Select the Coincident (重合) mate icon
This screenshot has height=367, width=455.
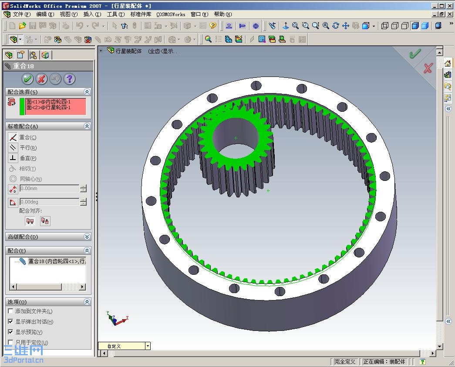coord(13,137)
